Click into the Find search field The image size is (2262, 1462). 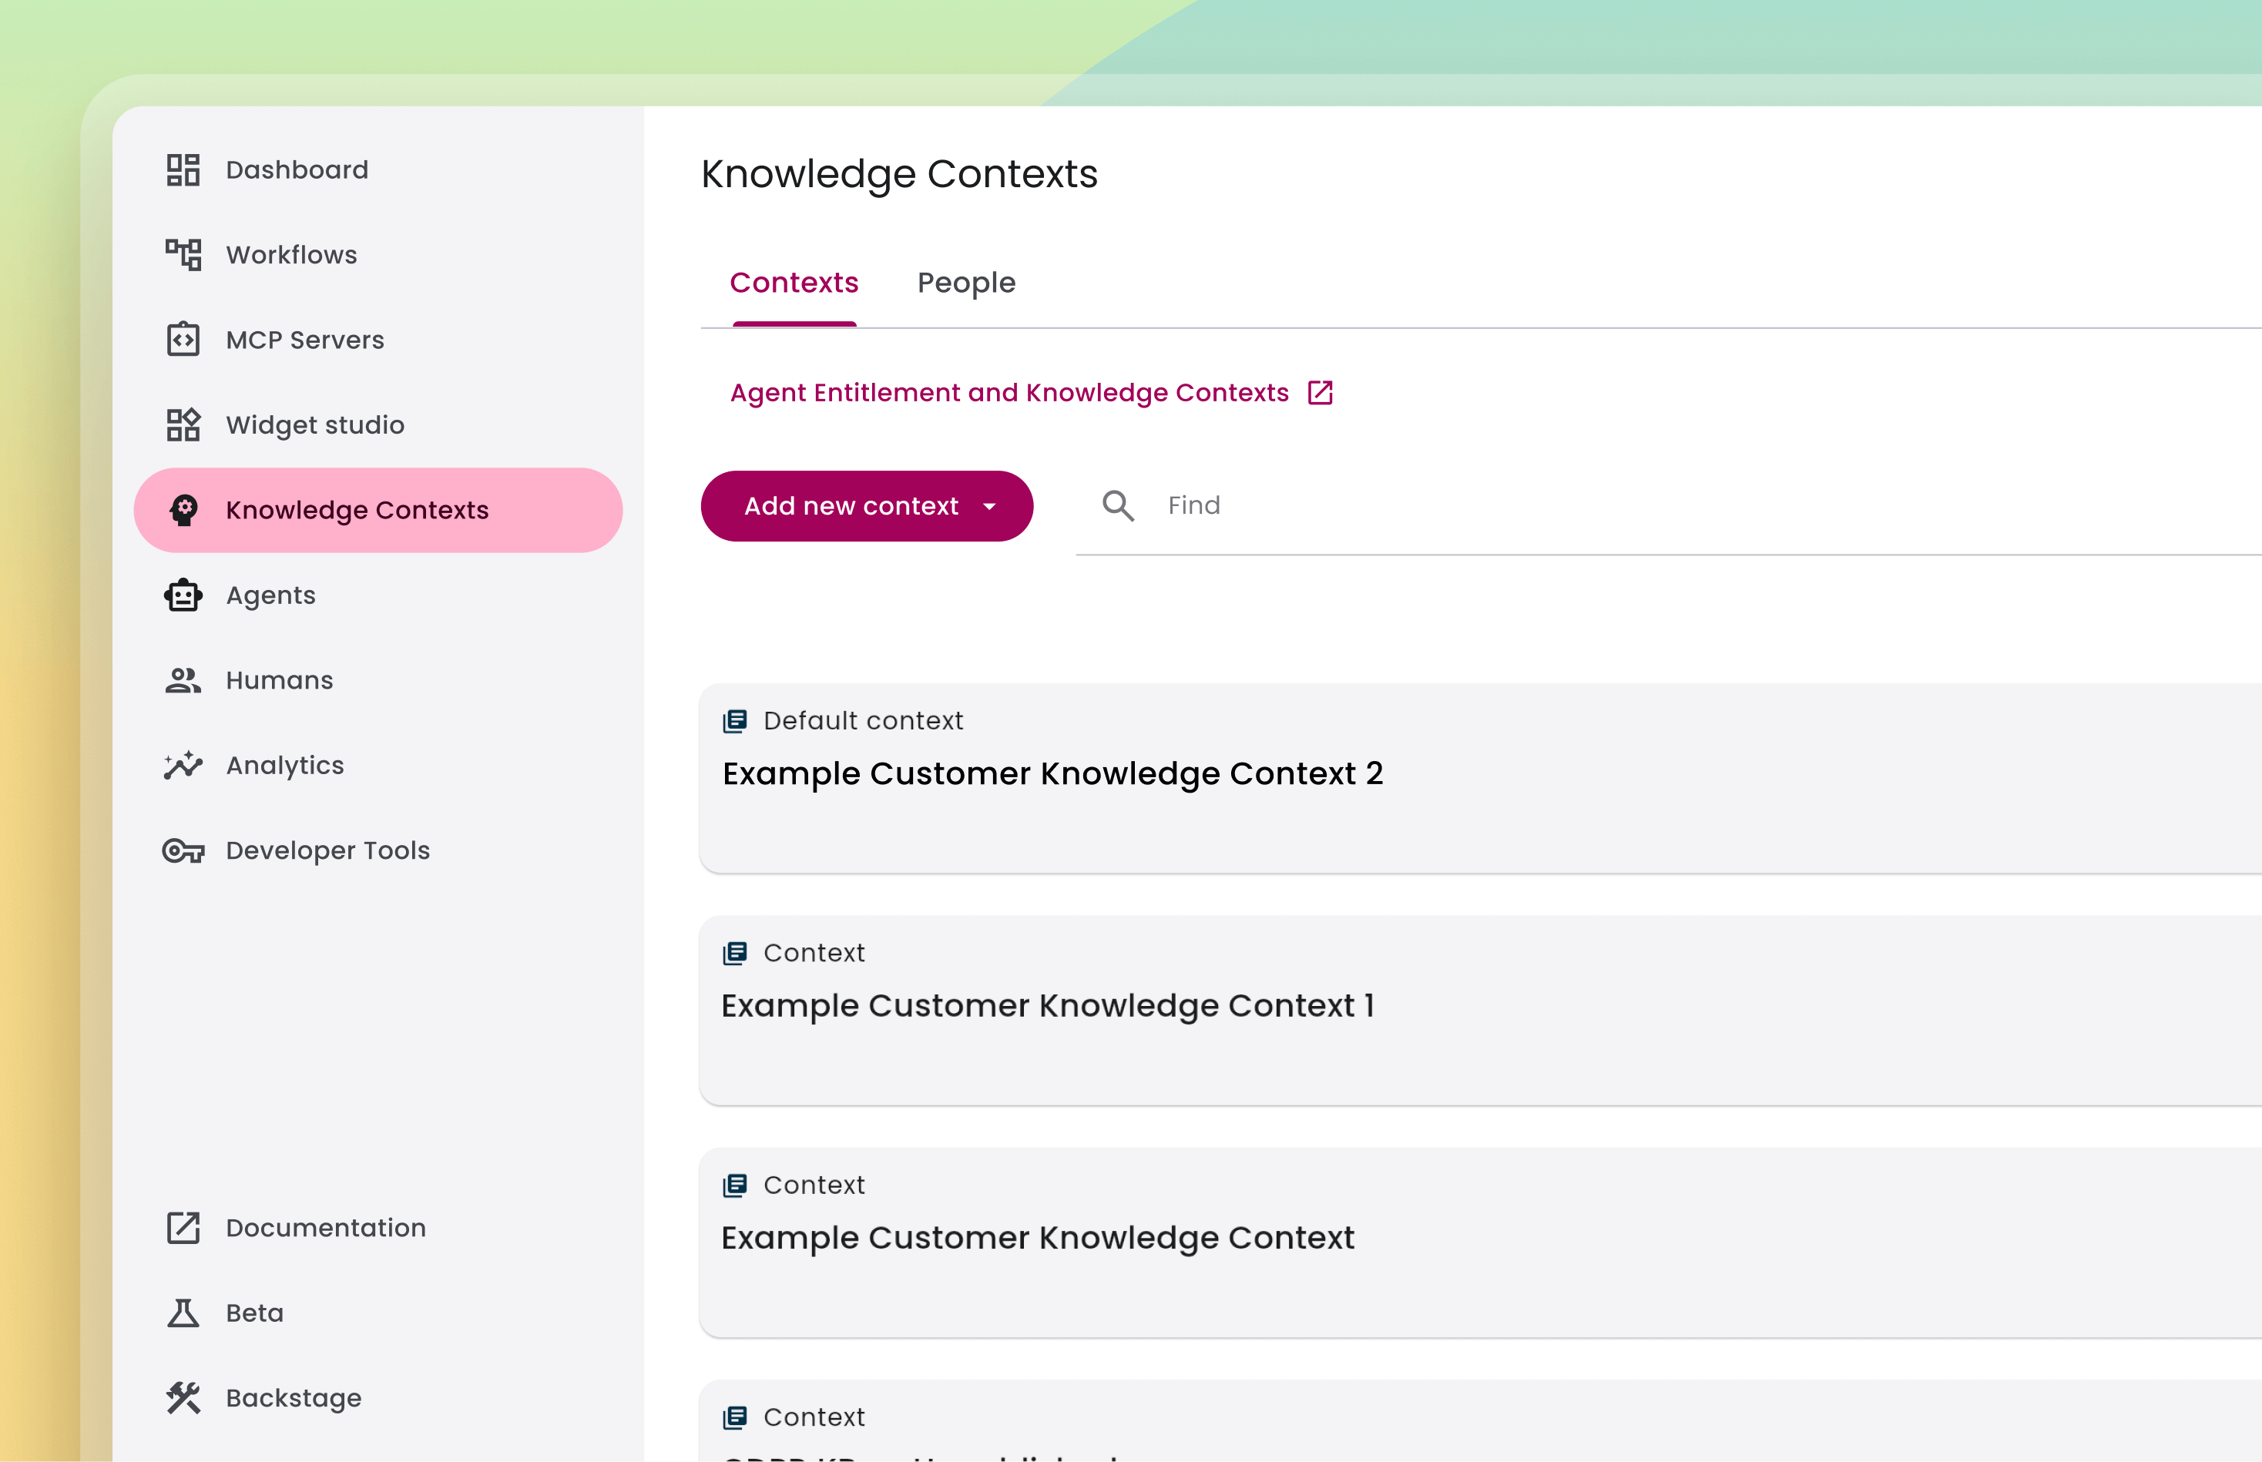[1614, 506]
